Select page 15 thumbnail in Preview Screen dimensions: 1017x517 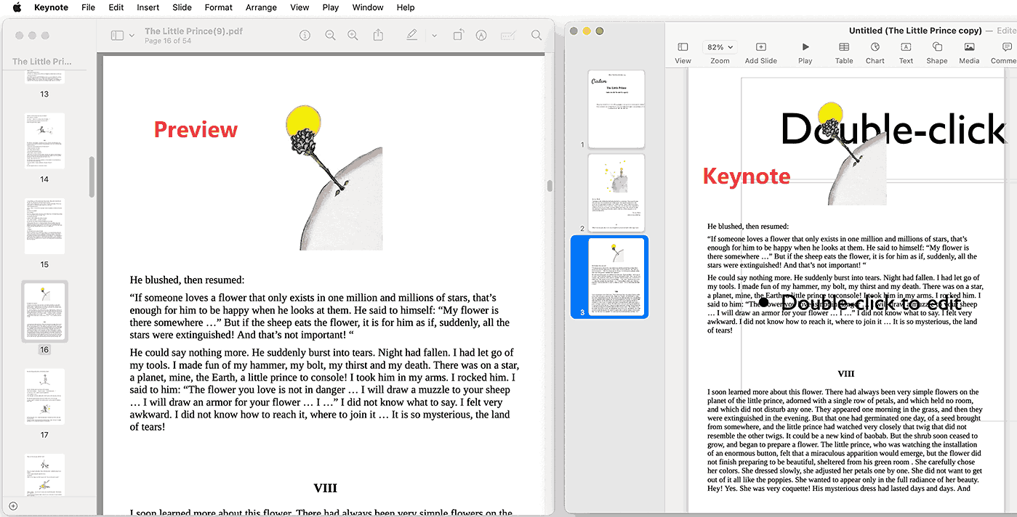pos(44,226)
